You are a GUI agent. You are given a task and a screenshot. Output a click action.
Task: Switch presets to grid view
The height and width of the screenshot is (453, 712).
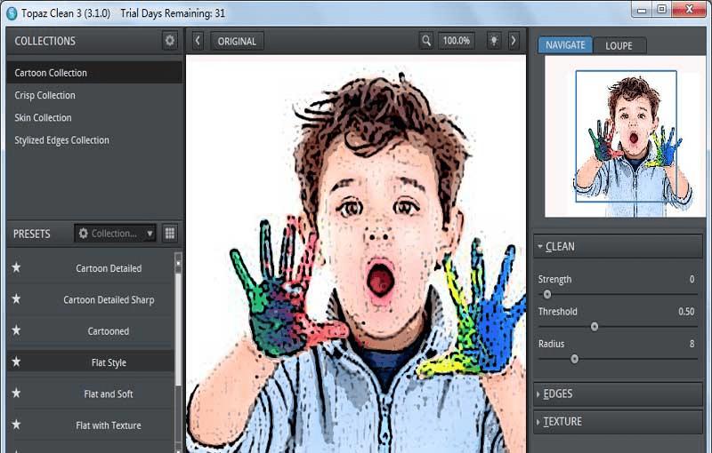coord(170,234)
